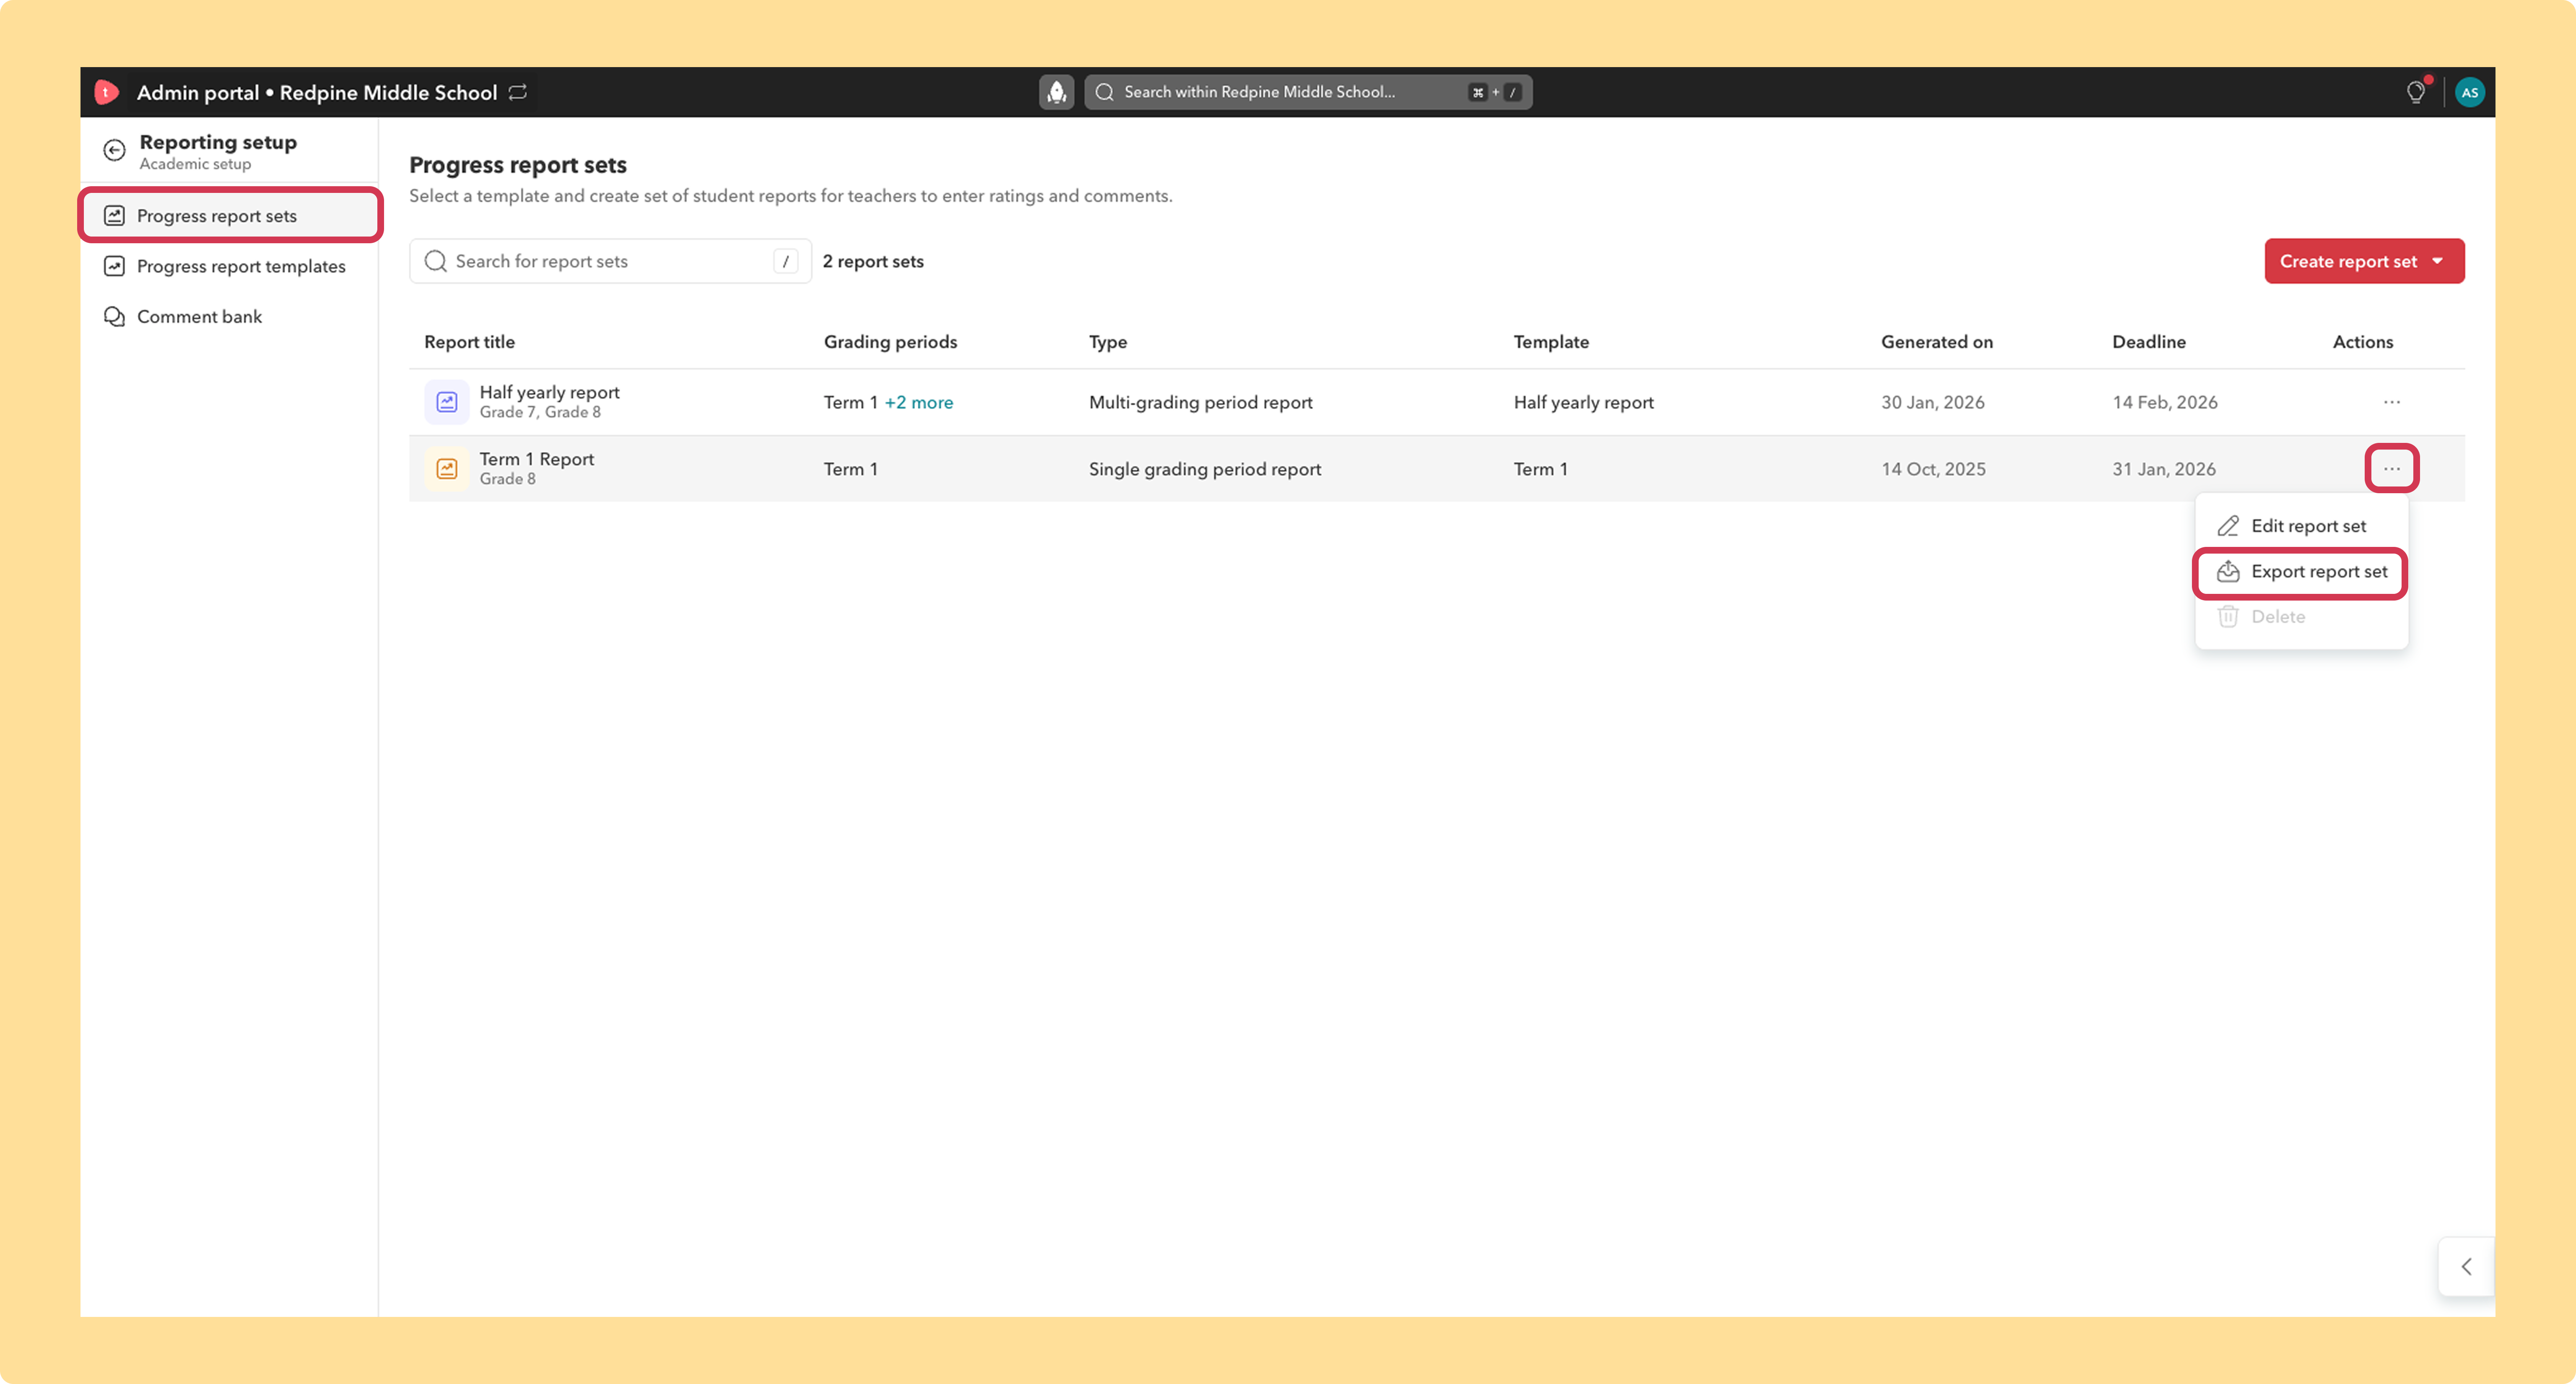This screenshot has width=2576, height=1384.
Task: Click the 30 Jan, 2026 generated date
Action: tap(1932, 402)
